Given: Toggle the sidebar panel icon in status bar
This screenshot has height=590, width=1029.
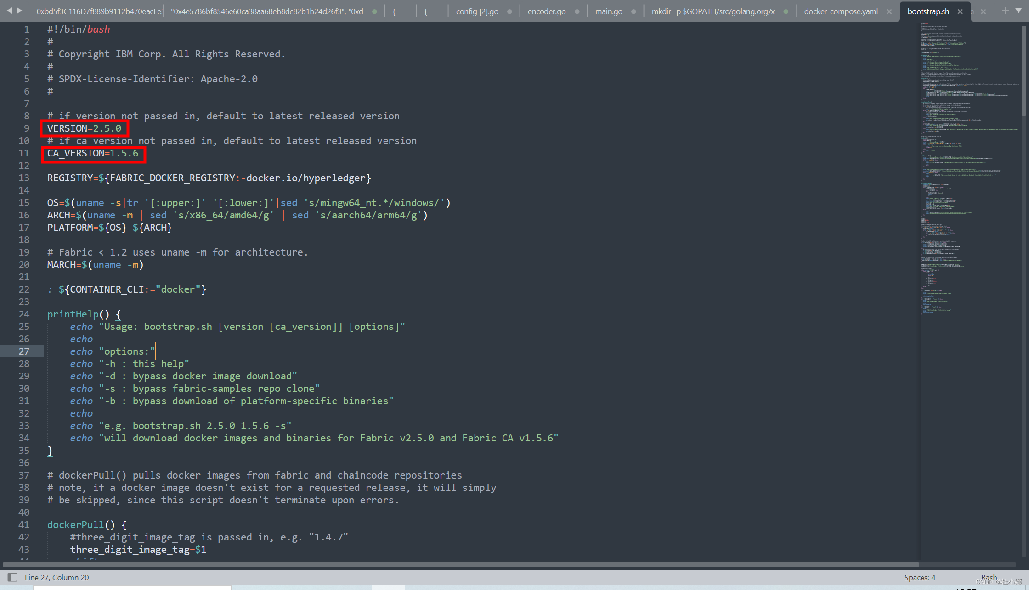Looking at the screenshot, I should point(12,577).
